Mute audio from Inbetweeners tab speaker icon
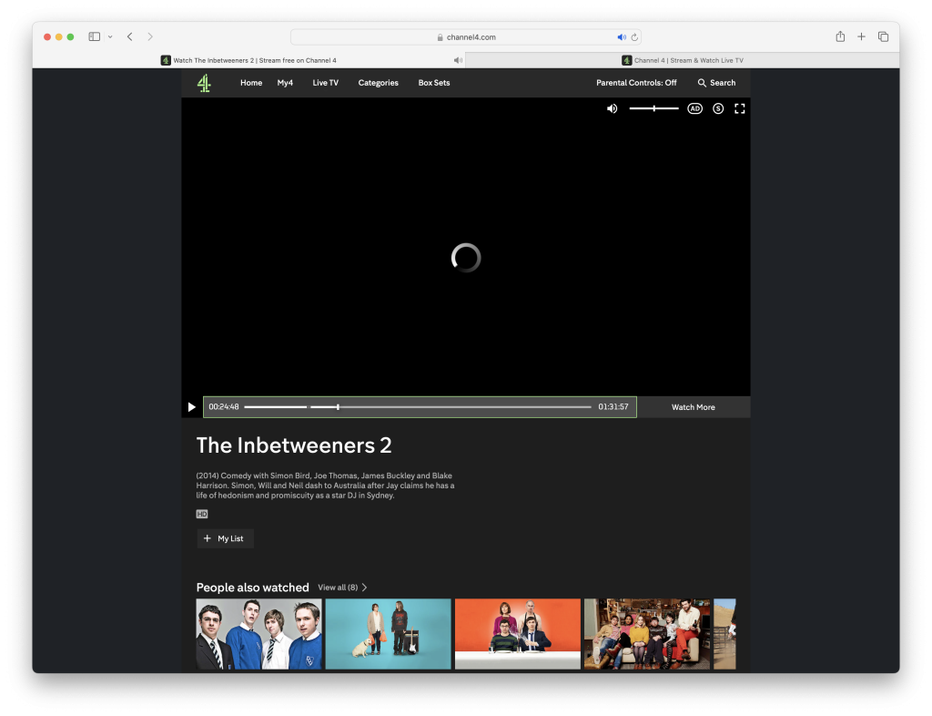Viewport: 932px width, 716px height. (x=458, y=61)
